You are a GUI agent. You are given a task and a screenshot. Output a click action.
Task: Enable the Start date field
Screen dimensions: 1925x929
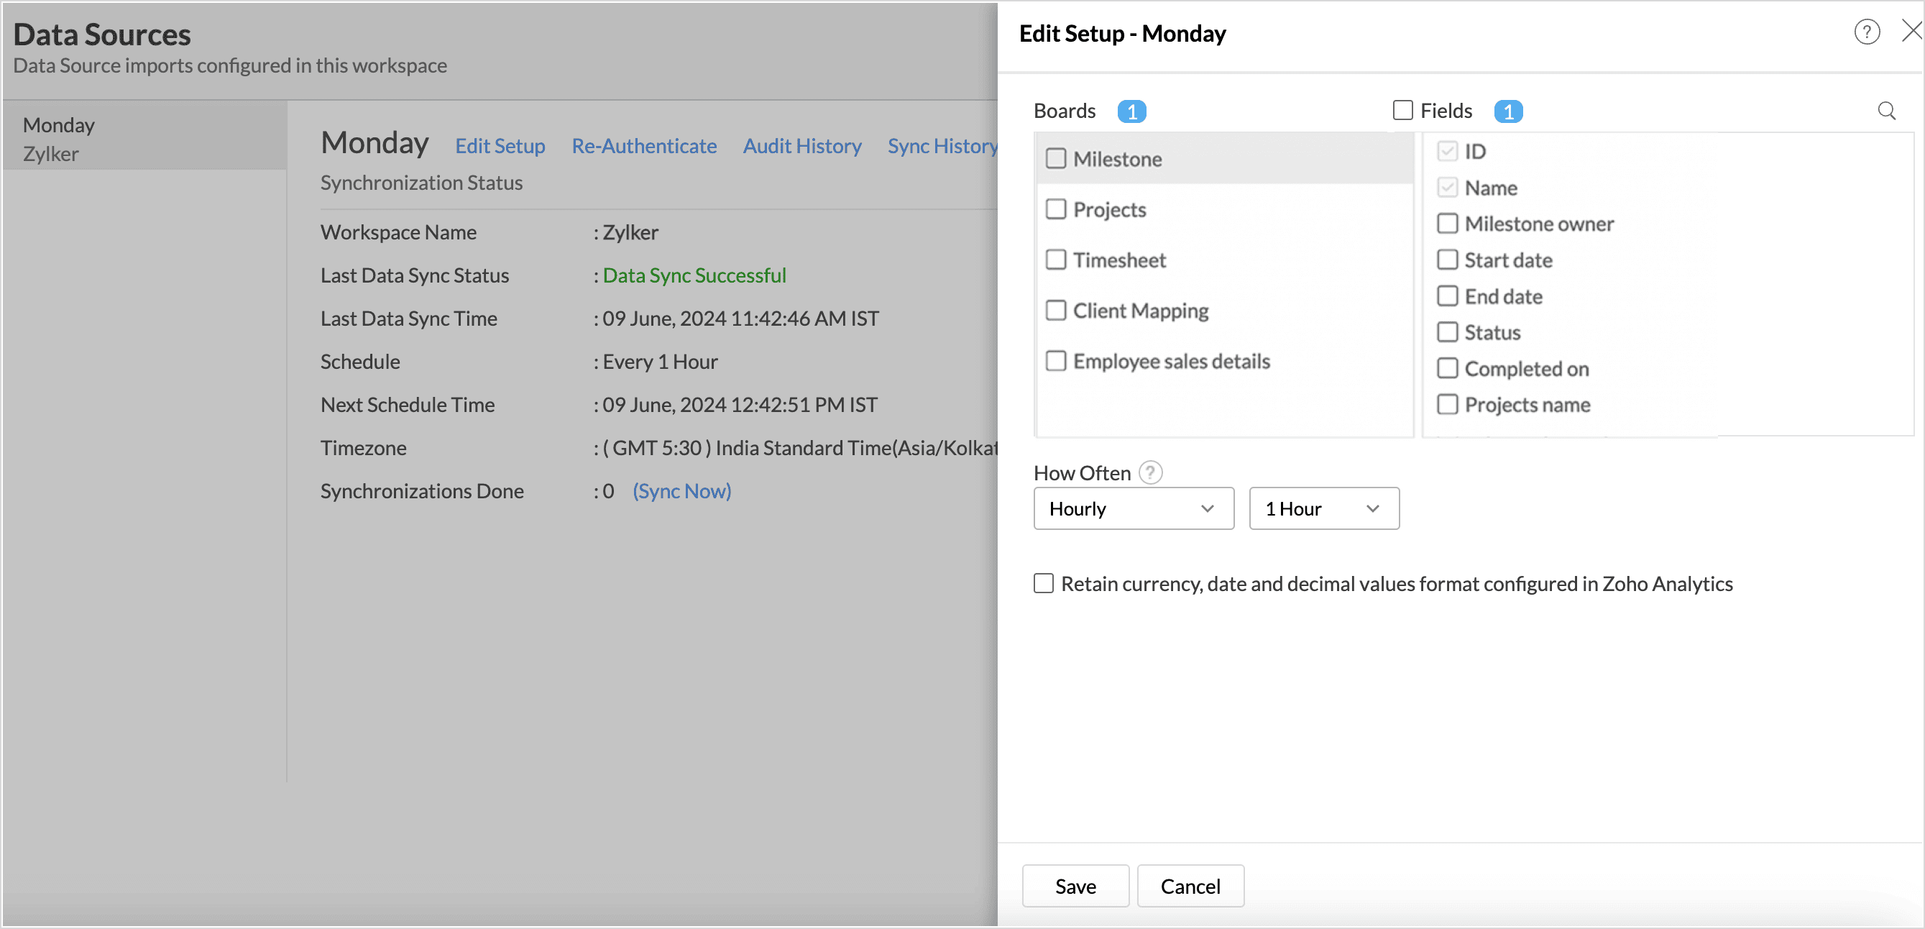(x=1448, y=260)
